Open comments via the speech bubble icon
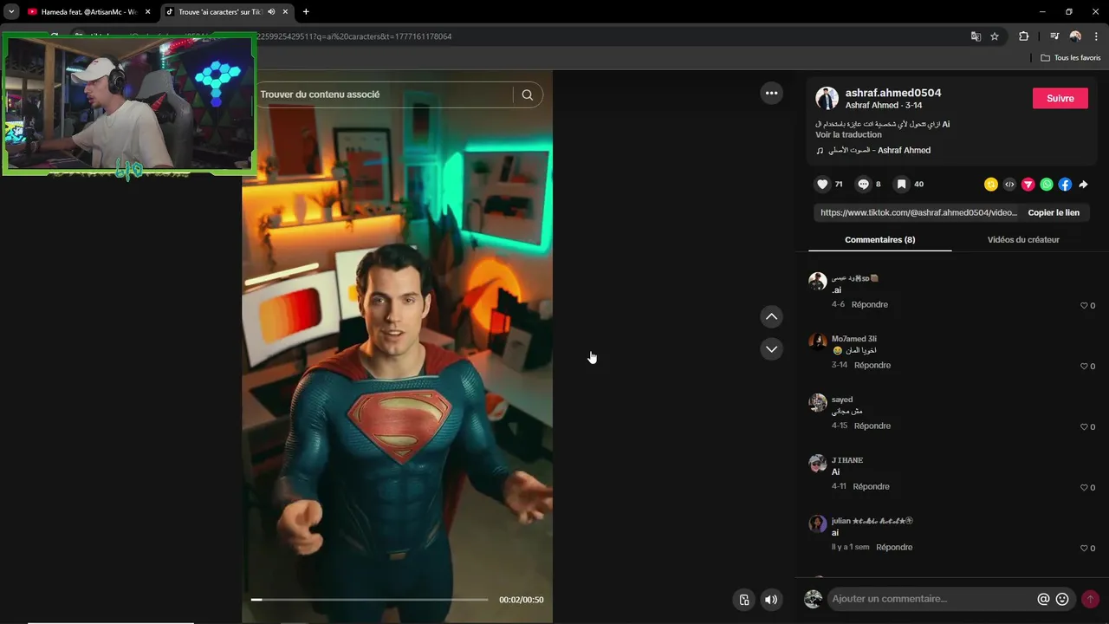1109x624 pixels. [863, 184]
